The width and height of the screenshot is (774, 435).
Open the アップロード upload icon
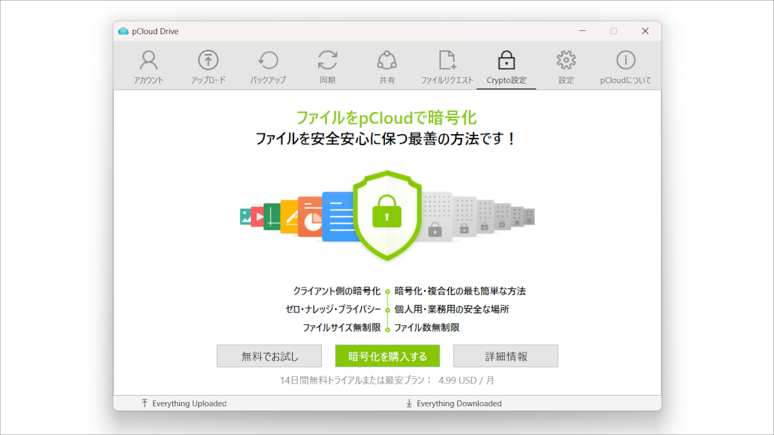[x=208, y=61]
